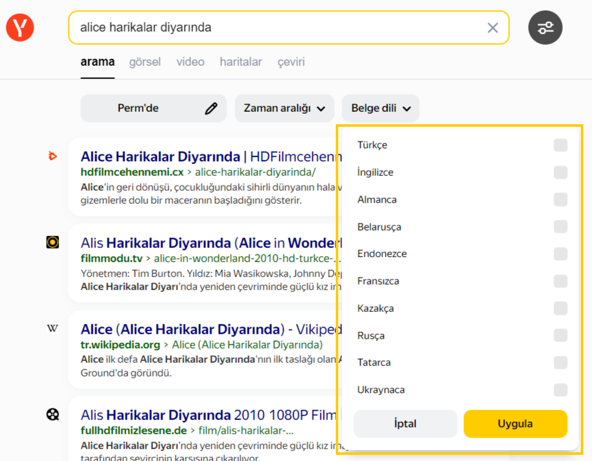Clear the search query with X icon

pos(493,28)
